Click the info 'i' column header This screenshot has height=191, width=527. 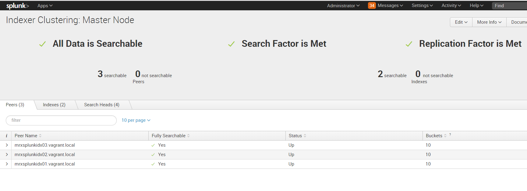6,136
